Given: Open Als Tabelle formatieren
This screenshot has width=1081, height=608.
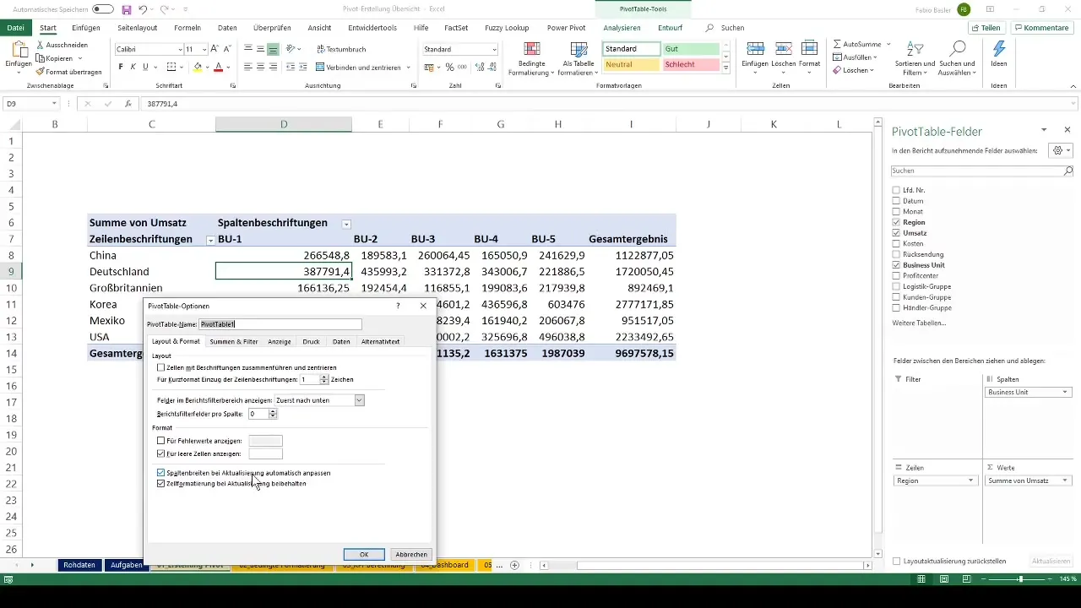Looking at the screenshot, I should (x=579, y=57).
